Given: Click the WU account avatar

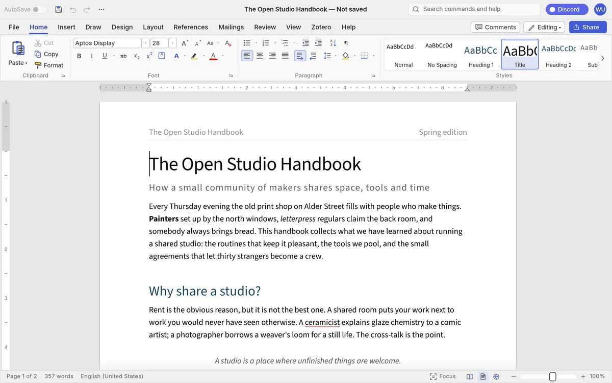Looking at the screenshot, I should click(x=600, y=9).
